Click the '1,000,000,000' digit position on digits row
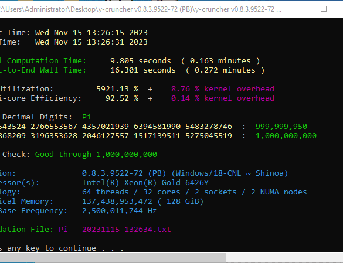The height and width of the screenshot is (263, 343). 286,136
